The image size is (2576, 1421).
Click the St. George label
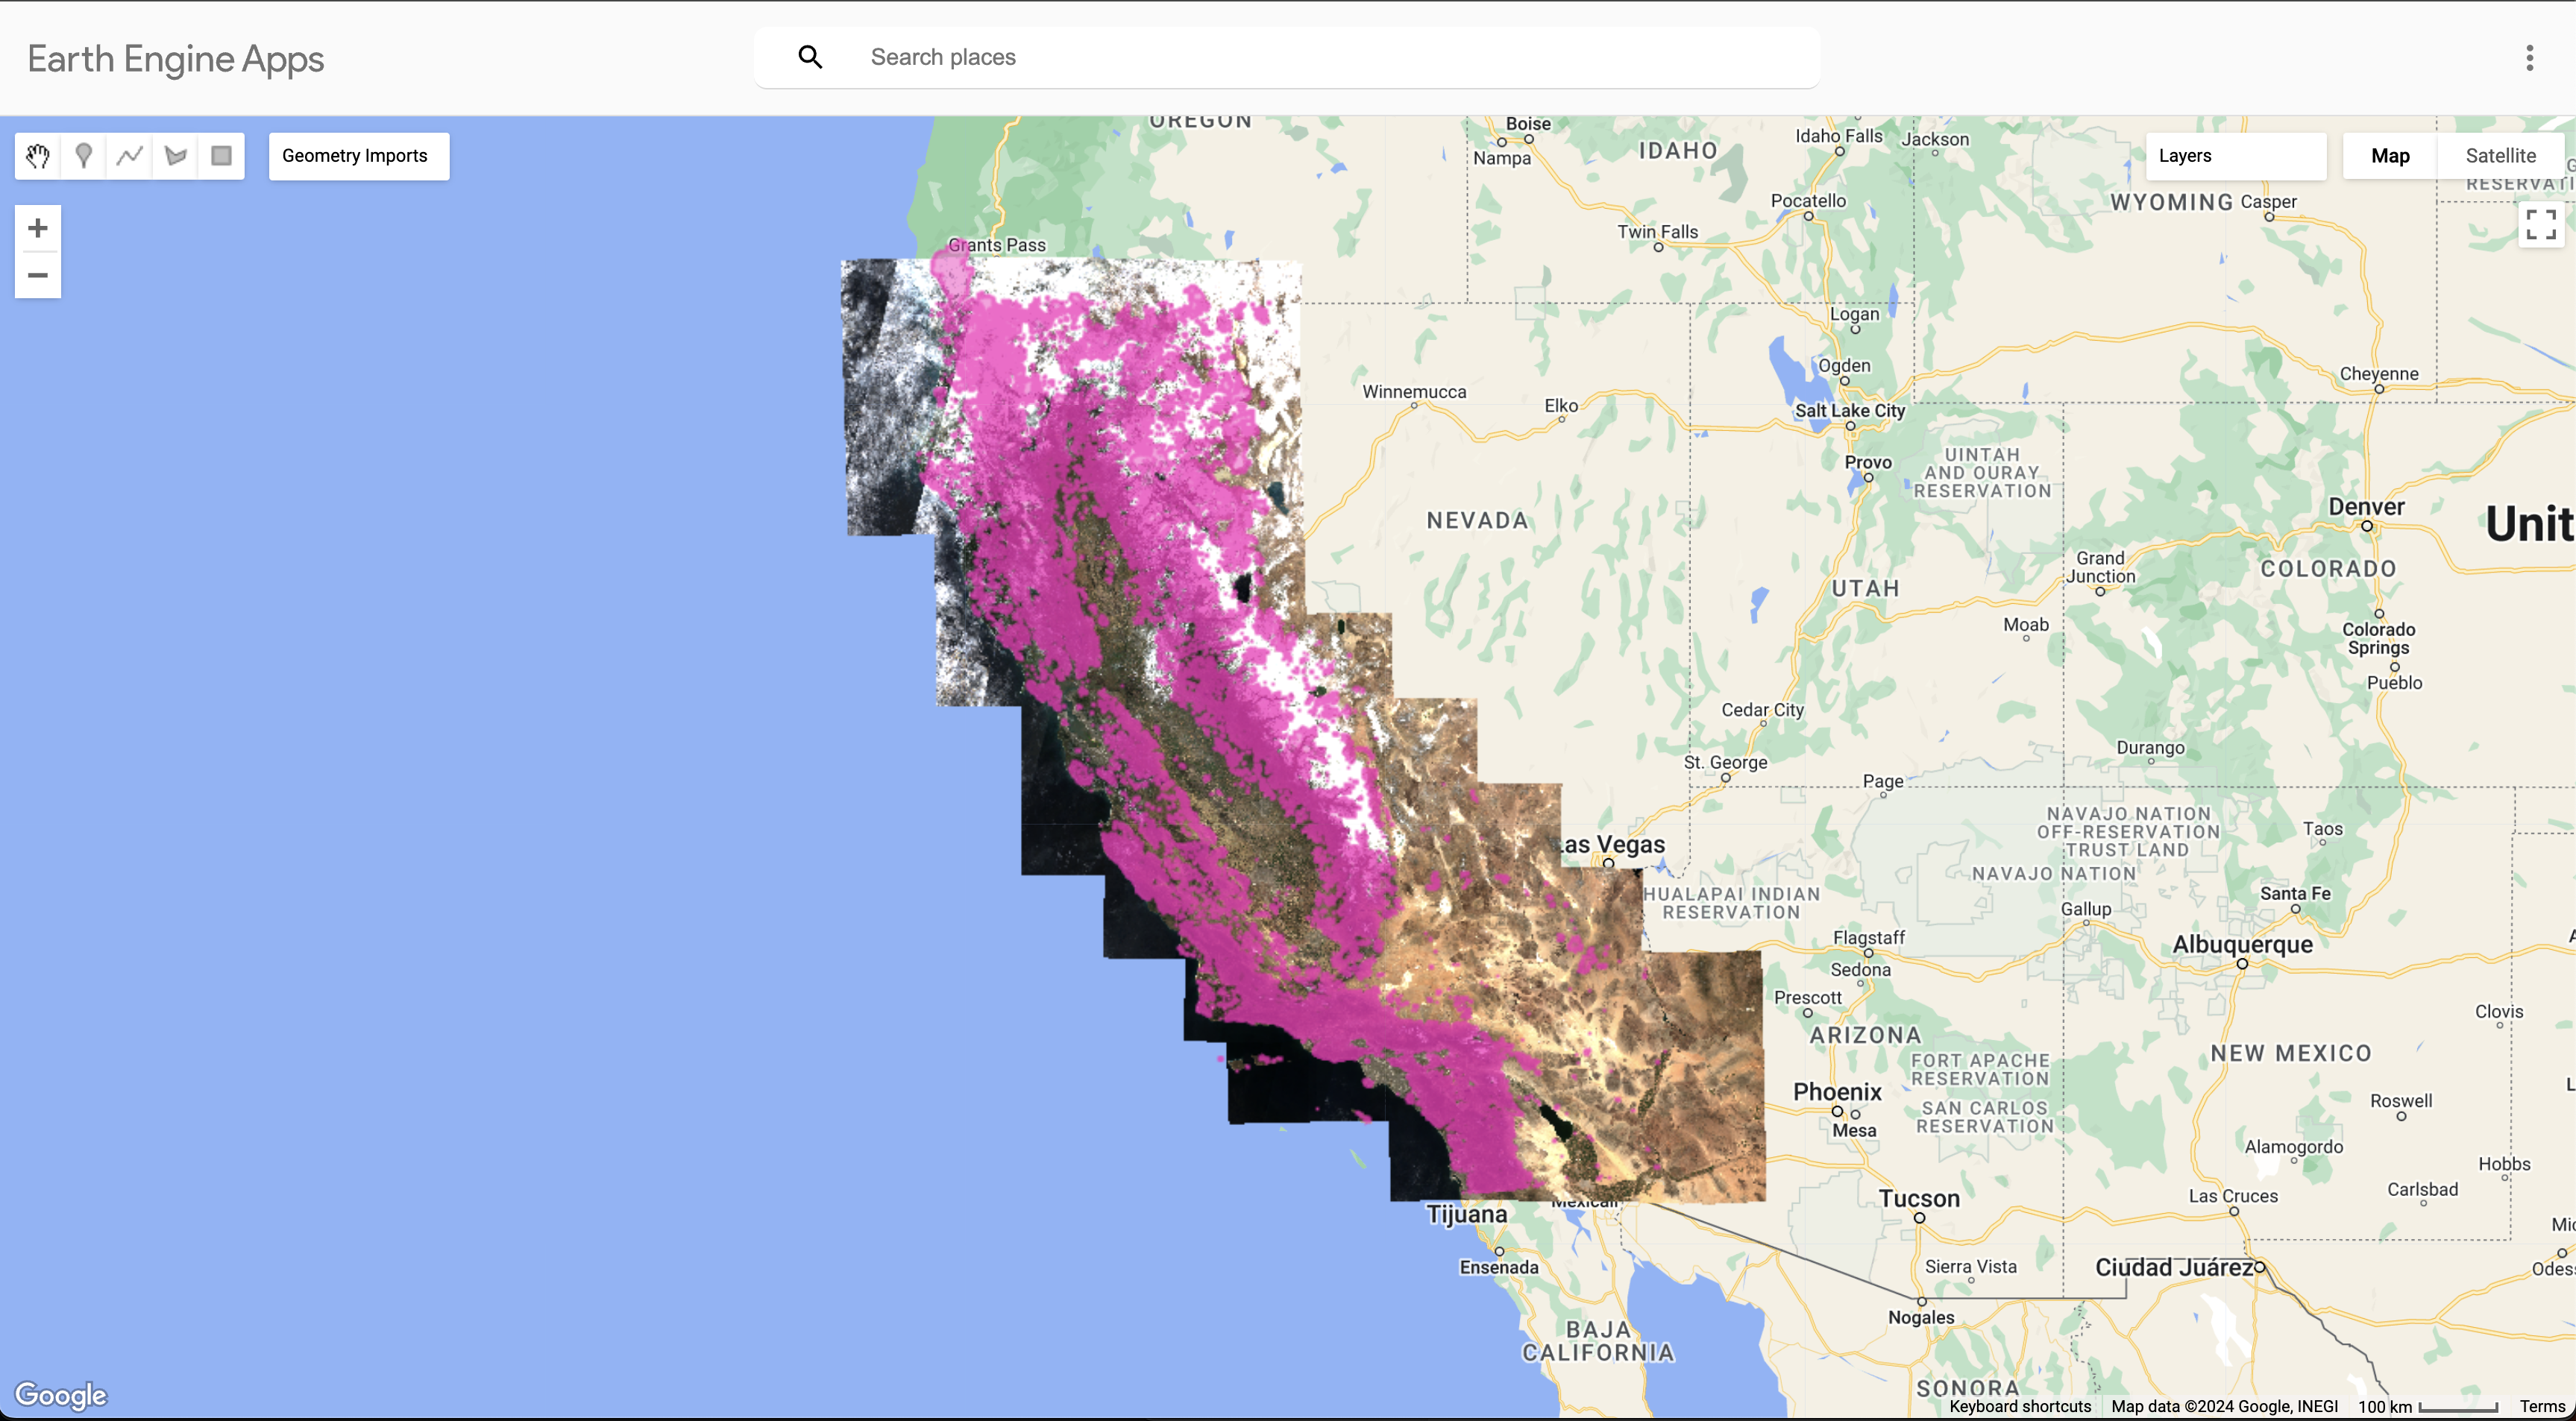click(x=1725, y=762)
